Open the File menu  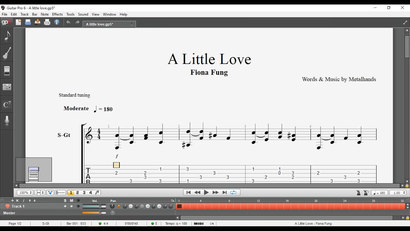pyautogui.click(x=4, y=14)
